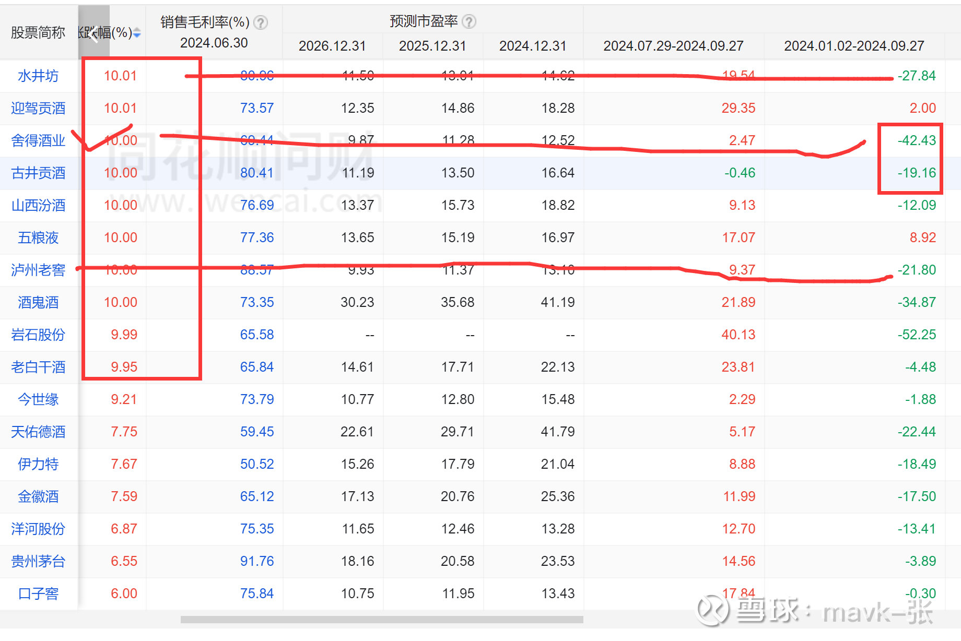The width and height of the screenshot is (961, 641).
Task: Open stock link 贵州茅台
Action: (x=38, y=561)
